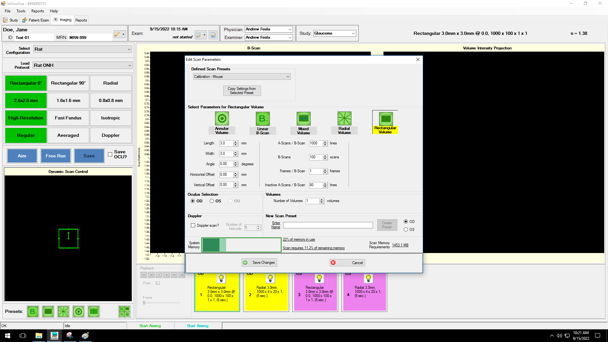Click the B-scan preset icon in Presets bar
This screenshot has height=342, width=608.
pos(33,312)
